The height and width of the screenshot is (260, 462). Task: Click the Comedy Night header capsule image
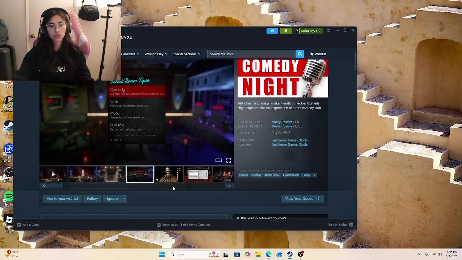(x=283, y=78)
